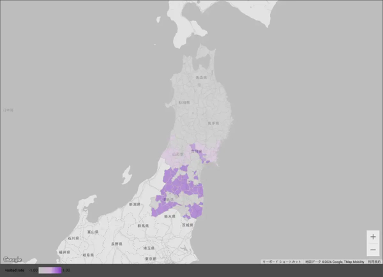Click the 地図データ ©2026 Google attribution text
The height and width of the screenshot is (277, 383).
tap(334, 262)
